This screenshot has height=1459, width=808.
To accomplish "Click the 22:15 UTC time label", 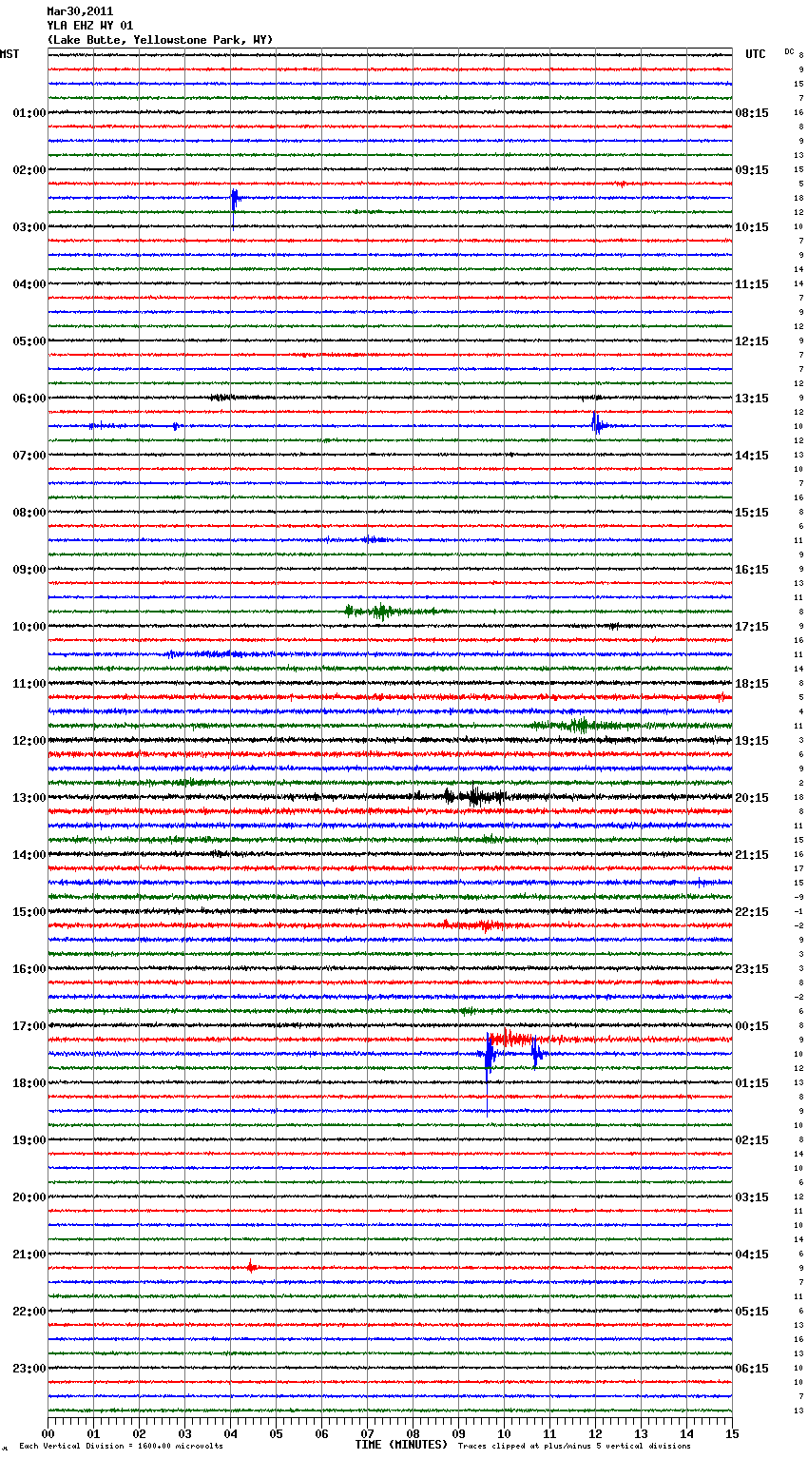I will pos(752,912).
